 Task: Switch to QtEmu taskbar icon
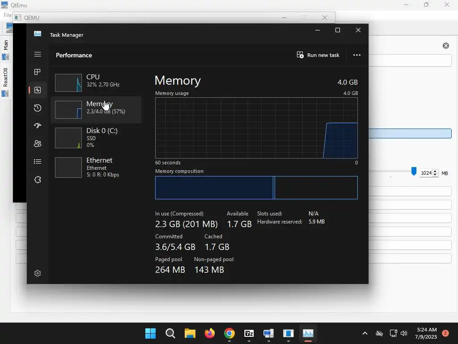[268, 333]
